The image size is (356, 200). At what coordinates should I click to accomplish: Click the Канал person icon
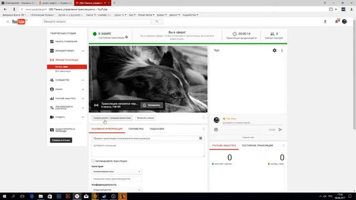[52, 89]
